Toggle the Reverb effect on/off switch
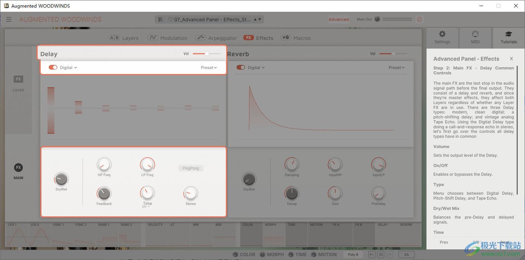525x260 pixels. [x=241, y=68]
